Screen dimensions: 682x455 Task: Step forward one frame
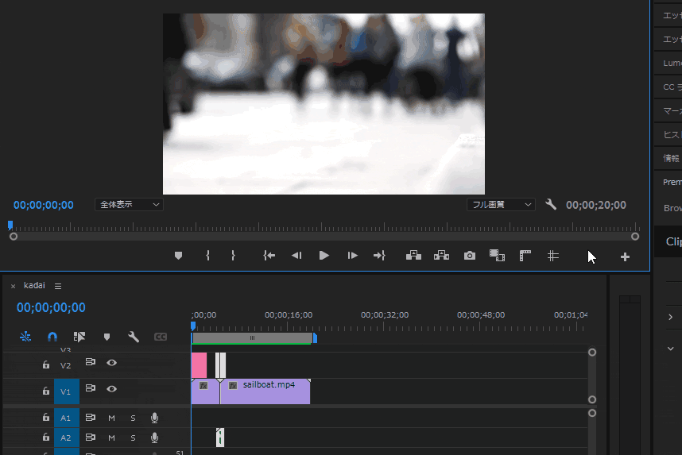pos(352,256)
